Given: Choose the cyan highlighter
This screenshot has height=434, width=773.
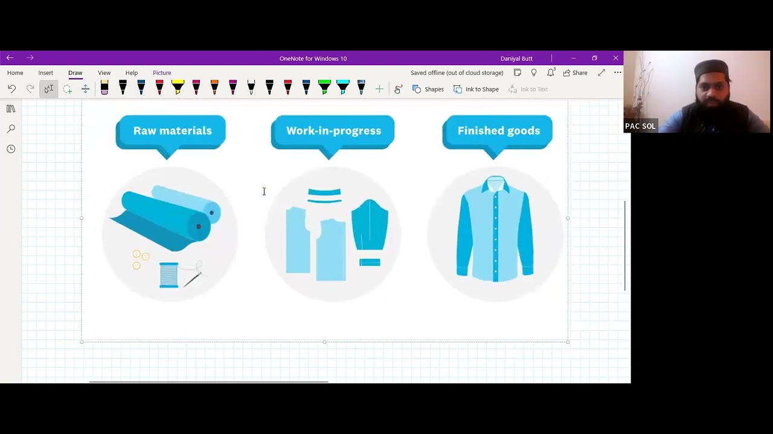Looking at the screenshot, I should click(343, 89).
